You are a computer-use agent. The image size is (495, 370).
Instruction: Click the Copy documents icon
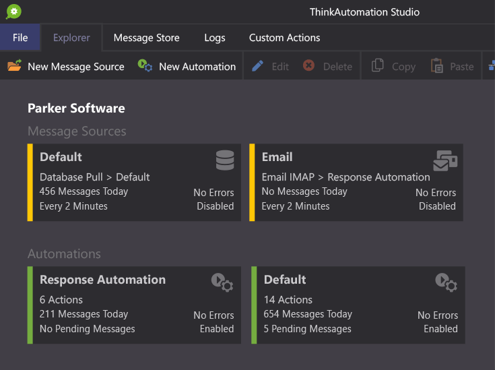(377, 65)
